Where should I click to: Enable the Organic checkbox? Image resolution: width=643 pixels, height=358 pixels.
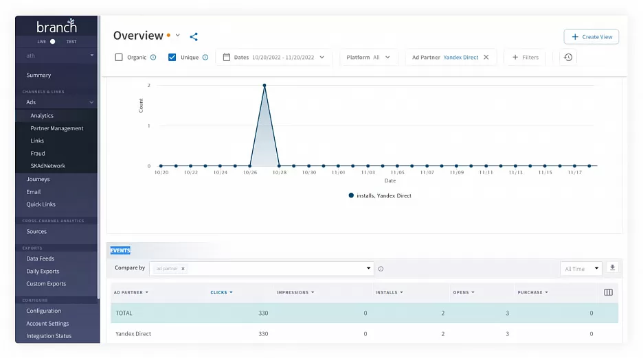119,58
